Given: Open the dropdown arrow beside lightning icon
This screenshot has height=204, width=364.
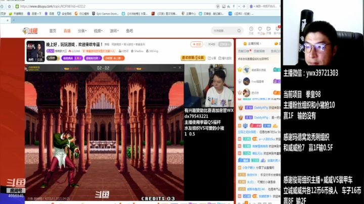Looking at the screenshot, I should tap(239, 7).
